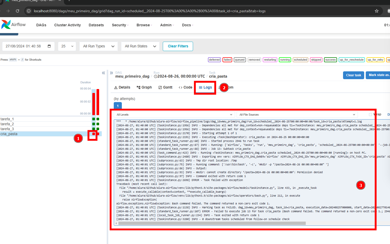Switch to the Code tab
Image resolution: width=390 pixels, height=244 pixels.
pos(185,87)
